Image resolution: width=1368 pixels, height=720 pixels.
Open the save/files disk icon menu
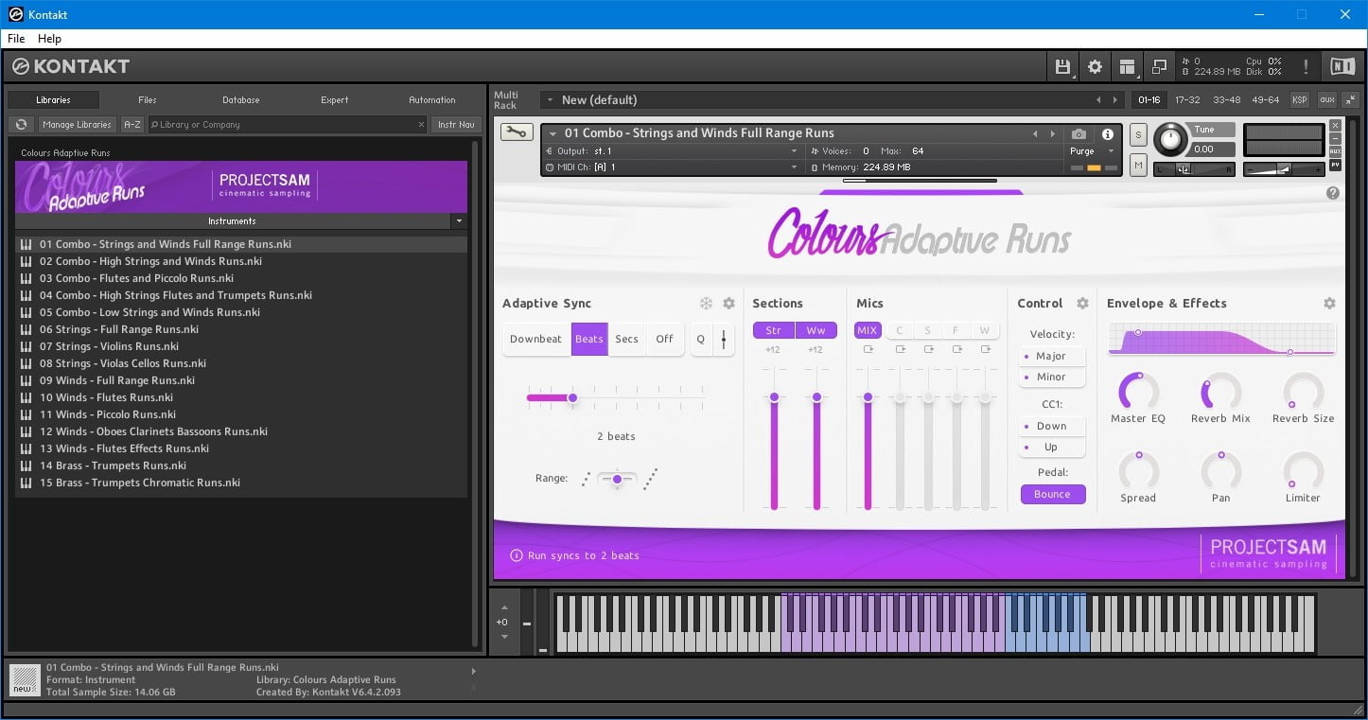pyautogui.click(x=1063, y=66)
